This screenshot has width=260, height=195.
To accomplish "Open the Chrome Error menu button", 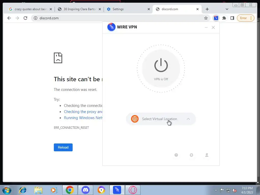I will coord(246,18).
